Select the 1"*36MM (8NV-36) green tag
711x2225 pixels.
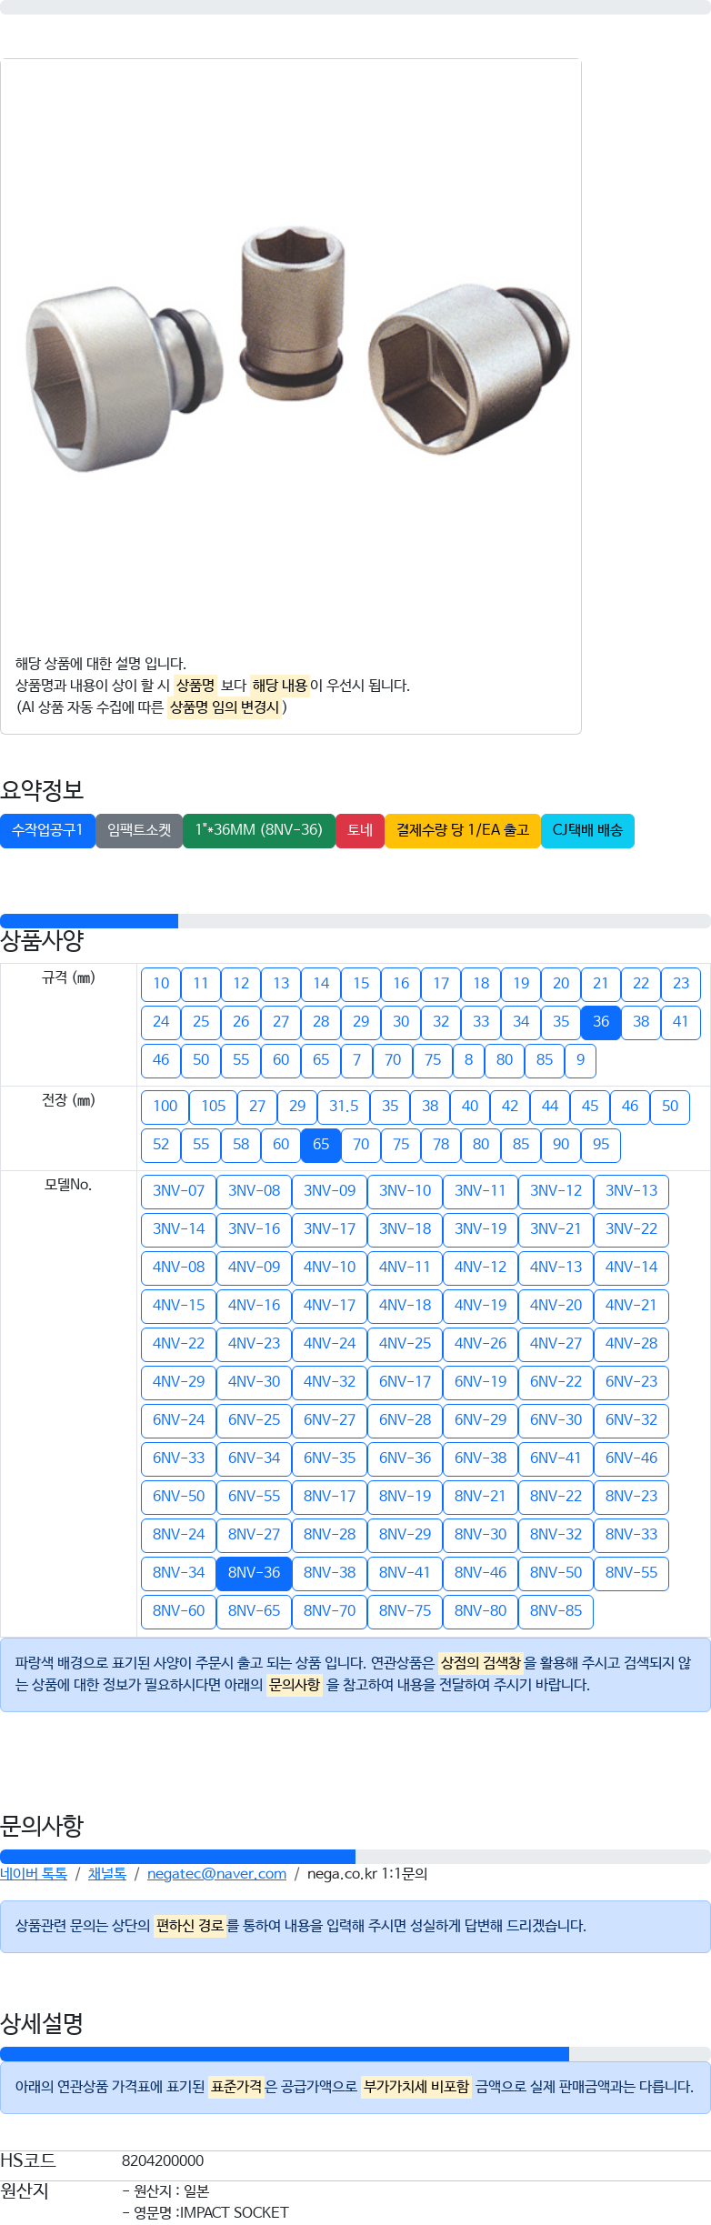click(259, 830)
